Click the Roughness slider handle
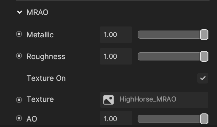Image resolution: width=217 pixels, height=127 pixels. (204, 56)
